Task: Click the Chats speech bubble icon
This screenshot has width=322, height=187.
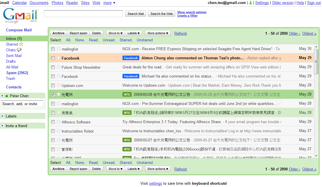Action: click(x=19, y=50)
